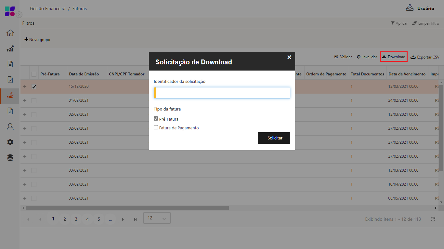Click the horizontal table scrollbar
The width and height of the screenshot is (444, 249).
tap(127, 208)
